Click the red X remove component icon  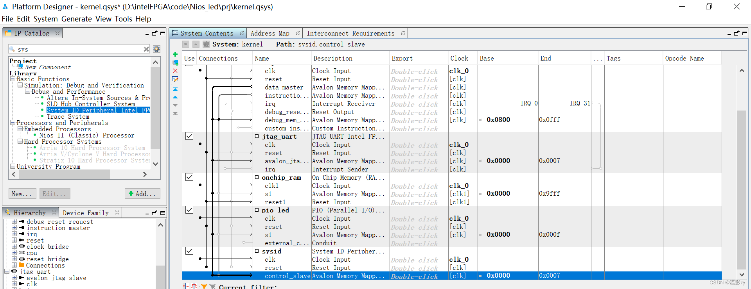click(x=175, y=71)
